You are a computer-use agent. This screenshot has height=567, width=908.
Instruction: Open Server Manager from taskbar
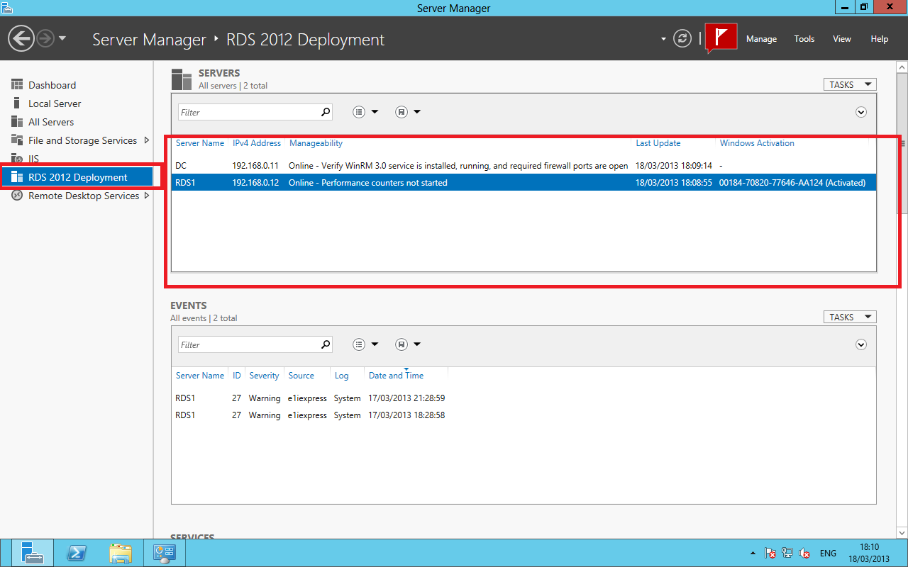[x=32, y=553]
